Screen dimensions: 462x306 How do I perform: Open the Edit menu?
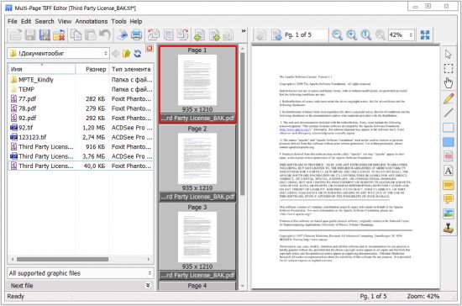pyautogui.click(x=26, y=22)
